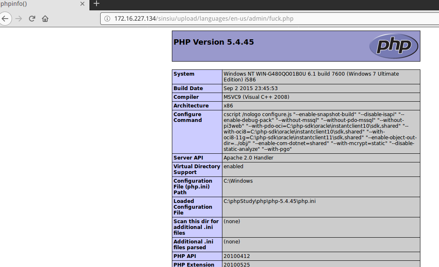This screenshot has height=267, width=439.
Task: Close the phpinfo() tab
Action: [x=82, y=4]
